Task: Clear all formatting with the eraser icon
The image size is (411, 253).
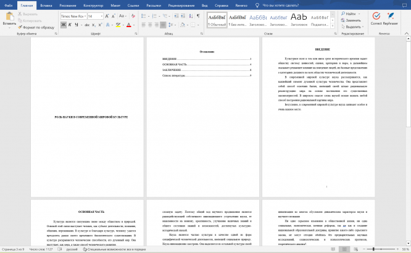Action: pyautogui.click(x=133, y=16)
